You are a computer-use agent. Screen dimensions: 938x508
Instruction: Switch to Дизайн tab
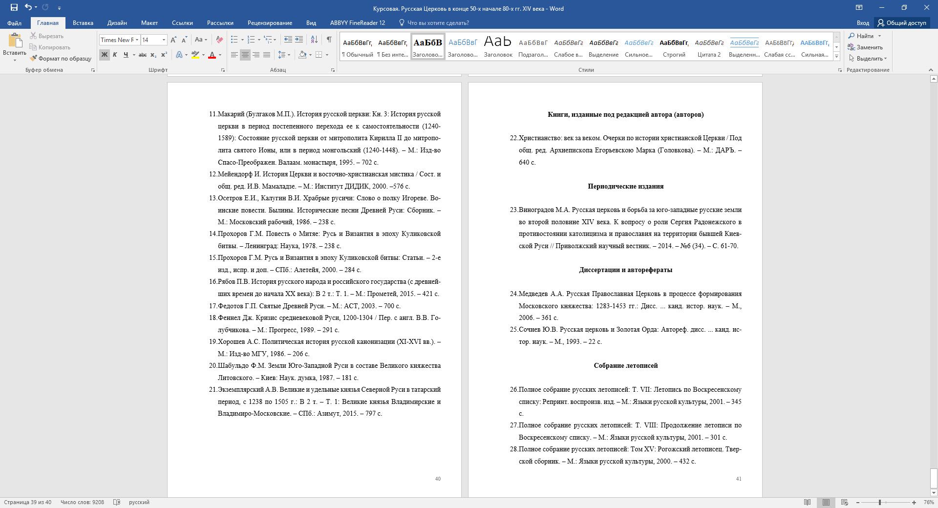[117, 23]
